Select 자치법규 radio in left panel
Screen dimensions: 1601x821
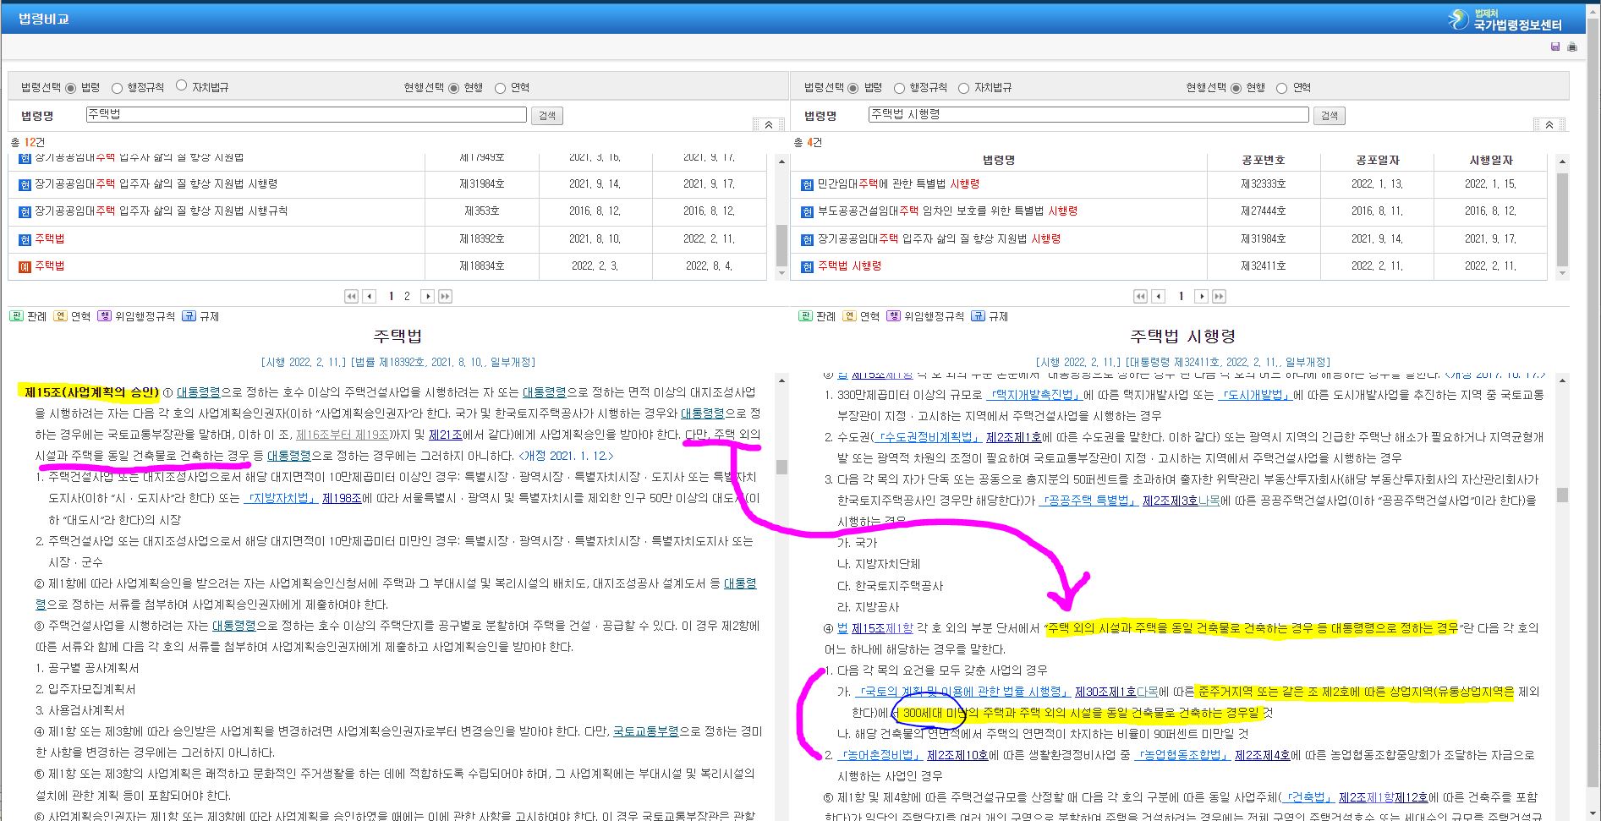click(181, 85)
